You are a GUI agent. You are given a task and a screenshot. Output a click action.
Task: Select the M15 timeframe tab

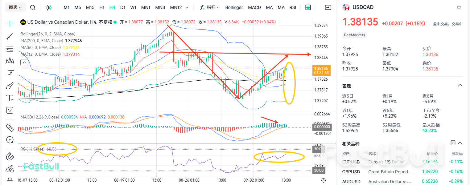click(x=90, y=7)
